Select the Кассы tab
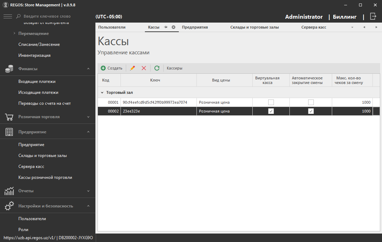Screen dimensions: 382x242 click(154, 27)
